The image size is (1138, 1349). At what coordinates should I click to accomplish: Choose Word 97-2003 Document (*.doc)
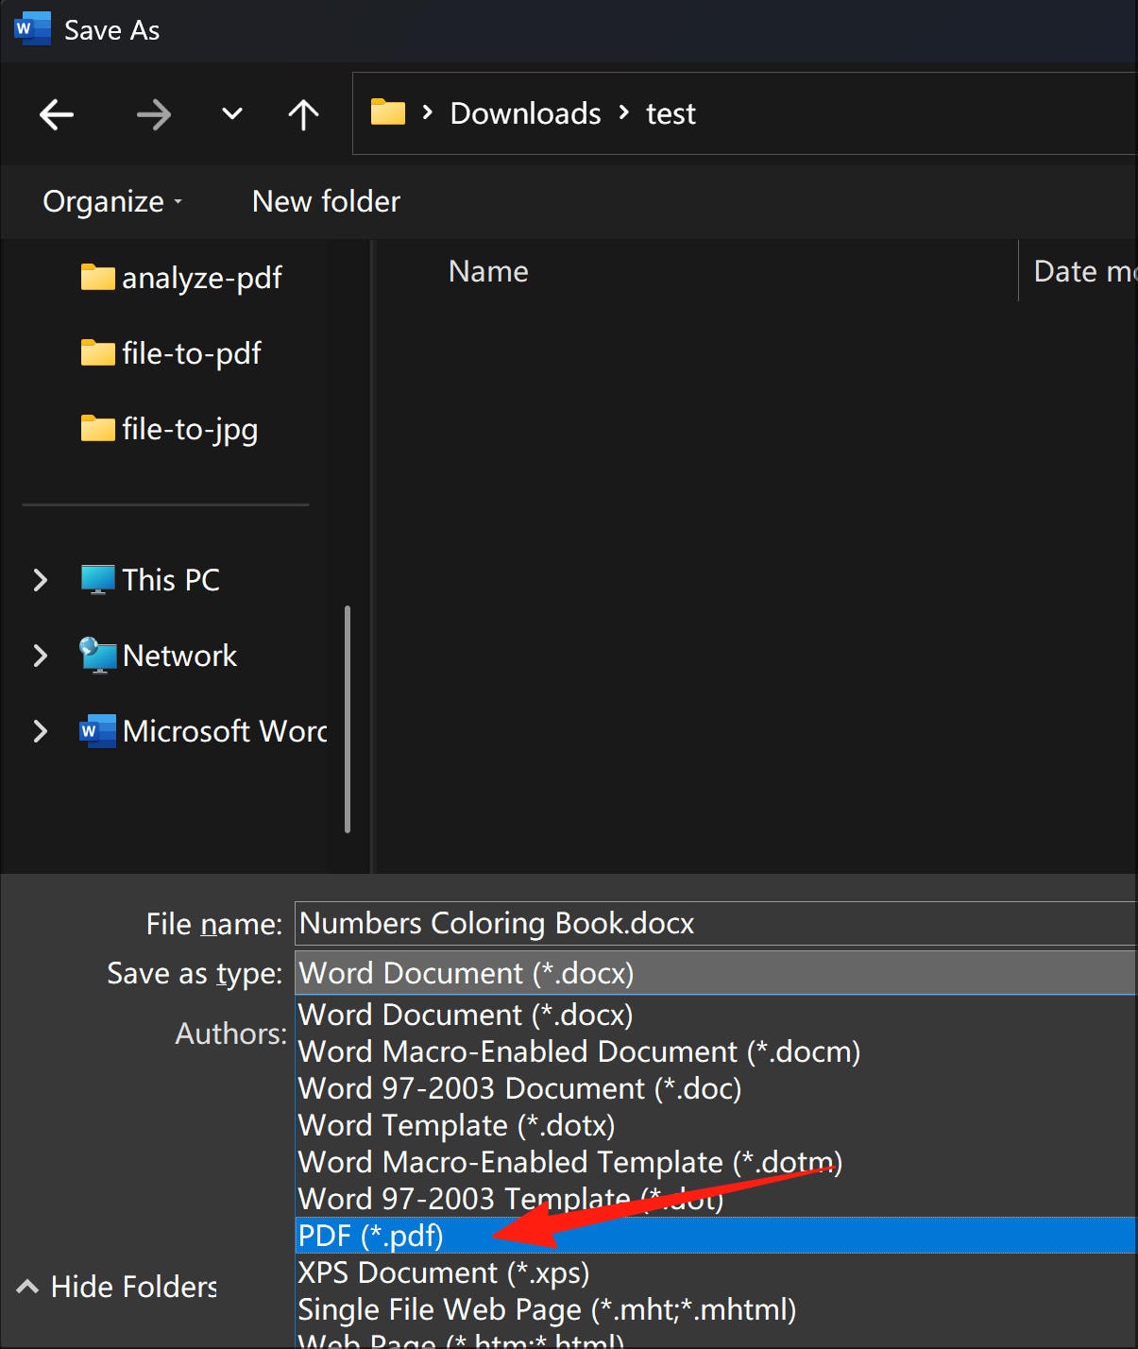tap(716, 1088)
